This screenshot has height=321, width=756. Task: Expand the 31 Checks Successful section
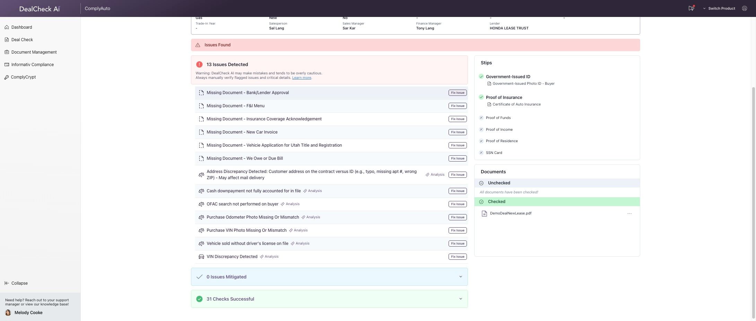point(329,299)
